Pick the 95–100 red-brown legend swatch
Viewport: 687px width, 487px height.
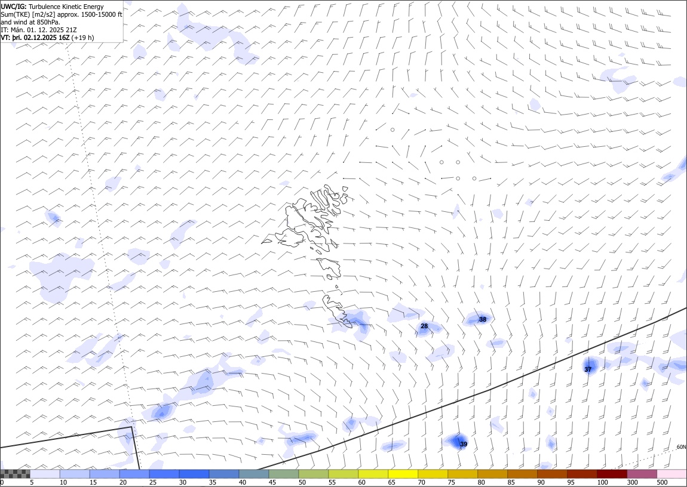[582, 474]
